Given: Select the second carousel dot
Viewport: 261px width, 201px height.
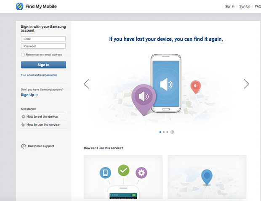Looking at the screenshot, I should 164,132.
